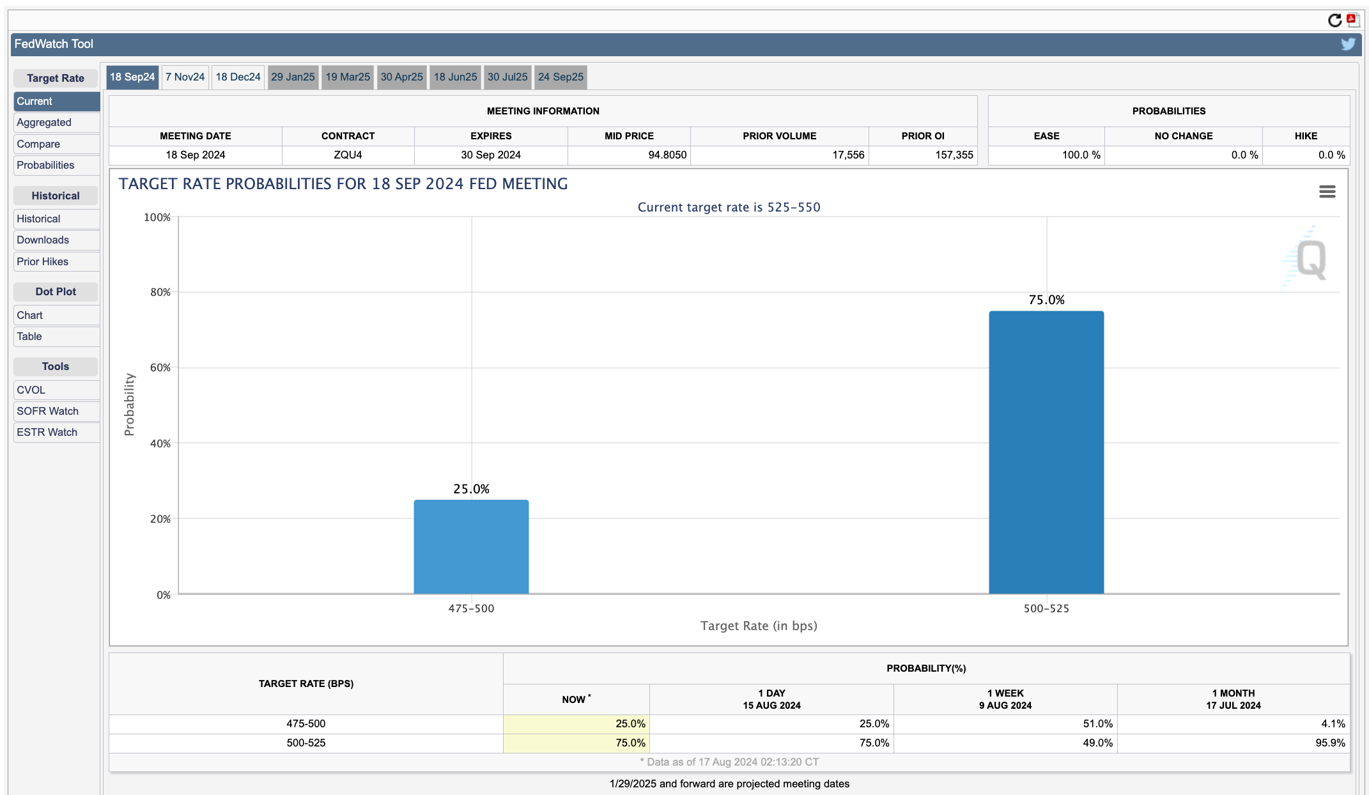
Task: Select the 18 Jun25 tab
Action: (455, 77)
